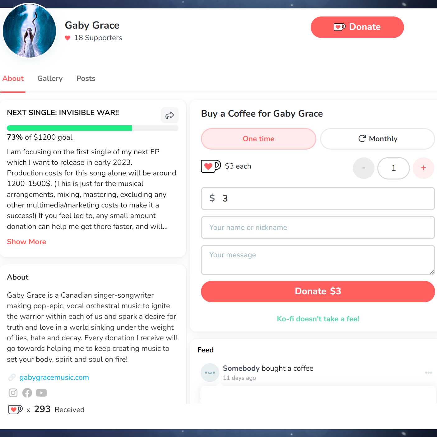
Task: Click the Donate $3 button
Action: pyautogui.click(x=318, y=291)
